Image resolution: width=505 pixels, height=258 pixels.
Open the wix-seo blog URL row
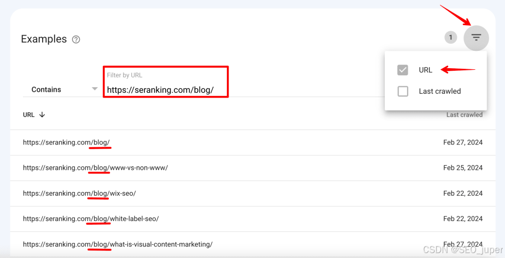click(x=252, y=194)
